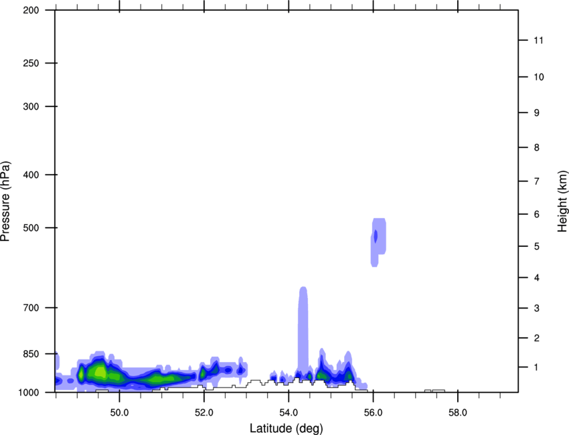
Task: Pick the 1 km height label
Action: [537, 367]
